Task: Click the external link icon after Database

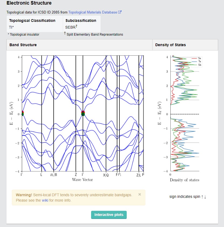Action: (120, 12)
